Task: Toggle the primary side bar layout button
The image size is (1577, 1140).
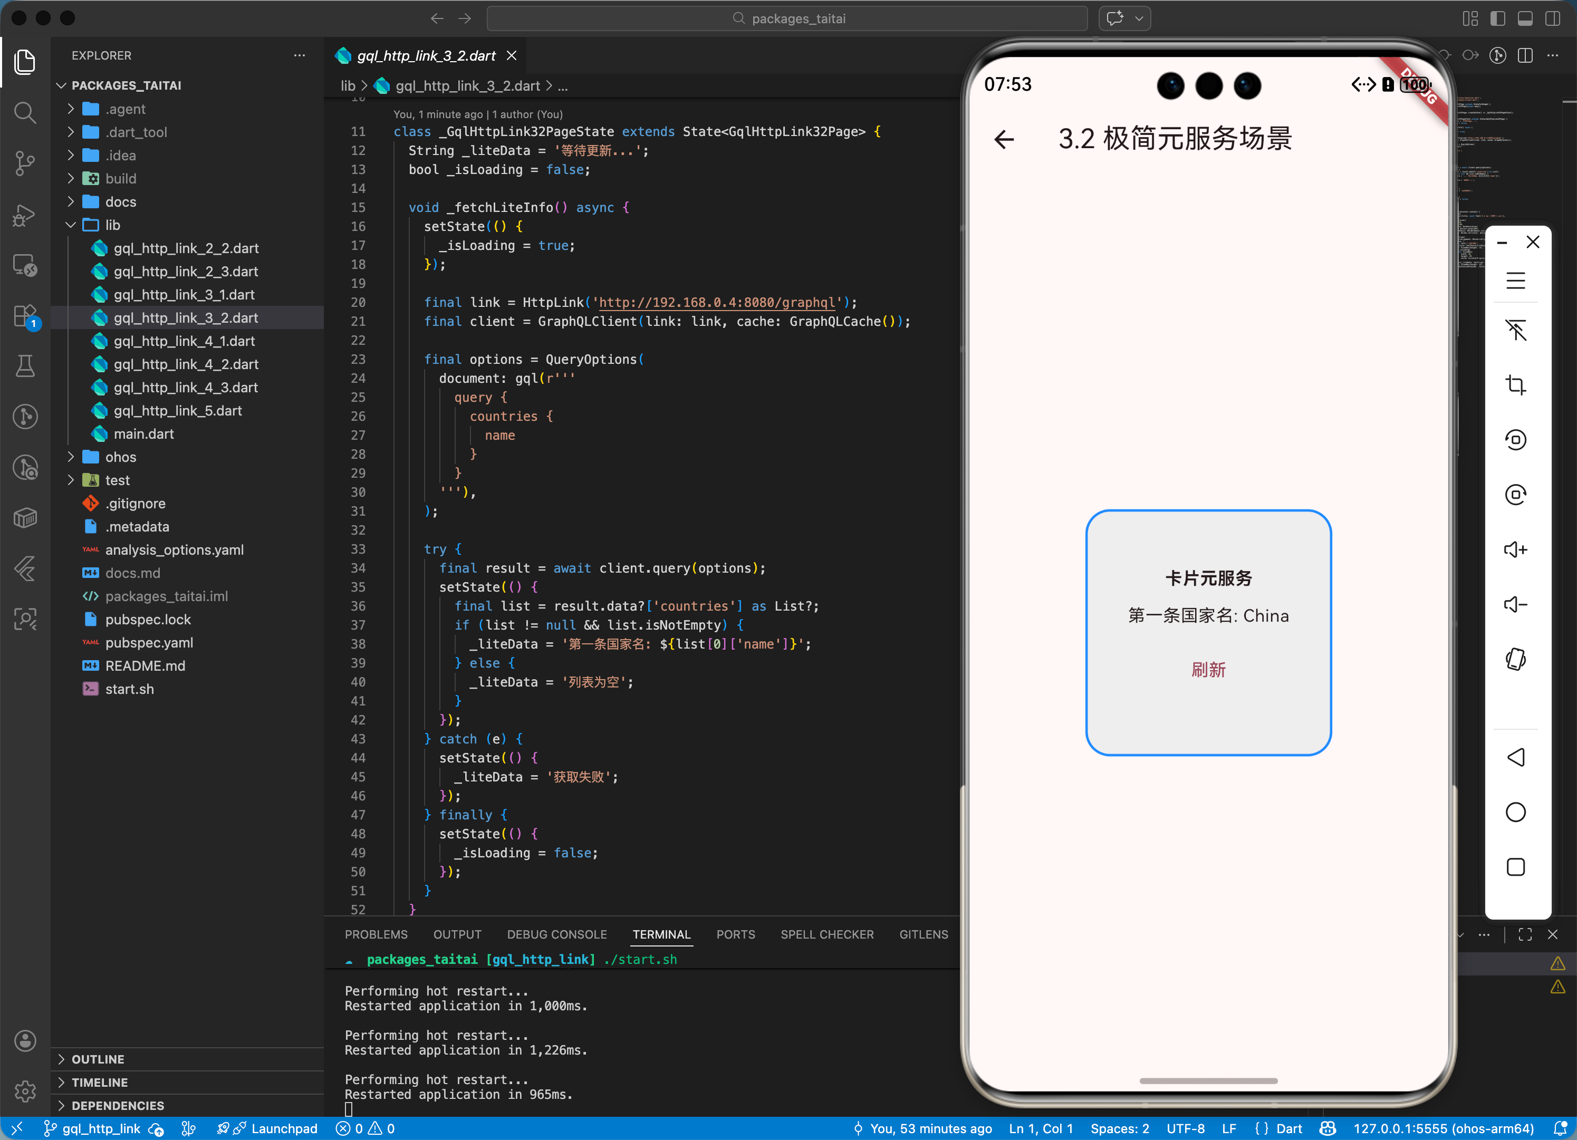Action: tap(1498, 19)
